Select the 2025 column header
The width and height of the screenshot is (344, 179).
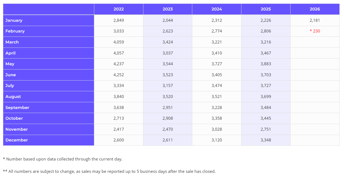(x=266, y=9)
